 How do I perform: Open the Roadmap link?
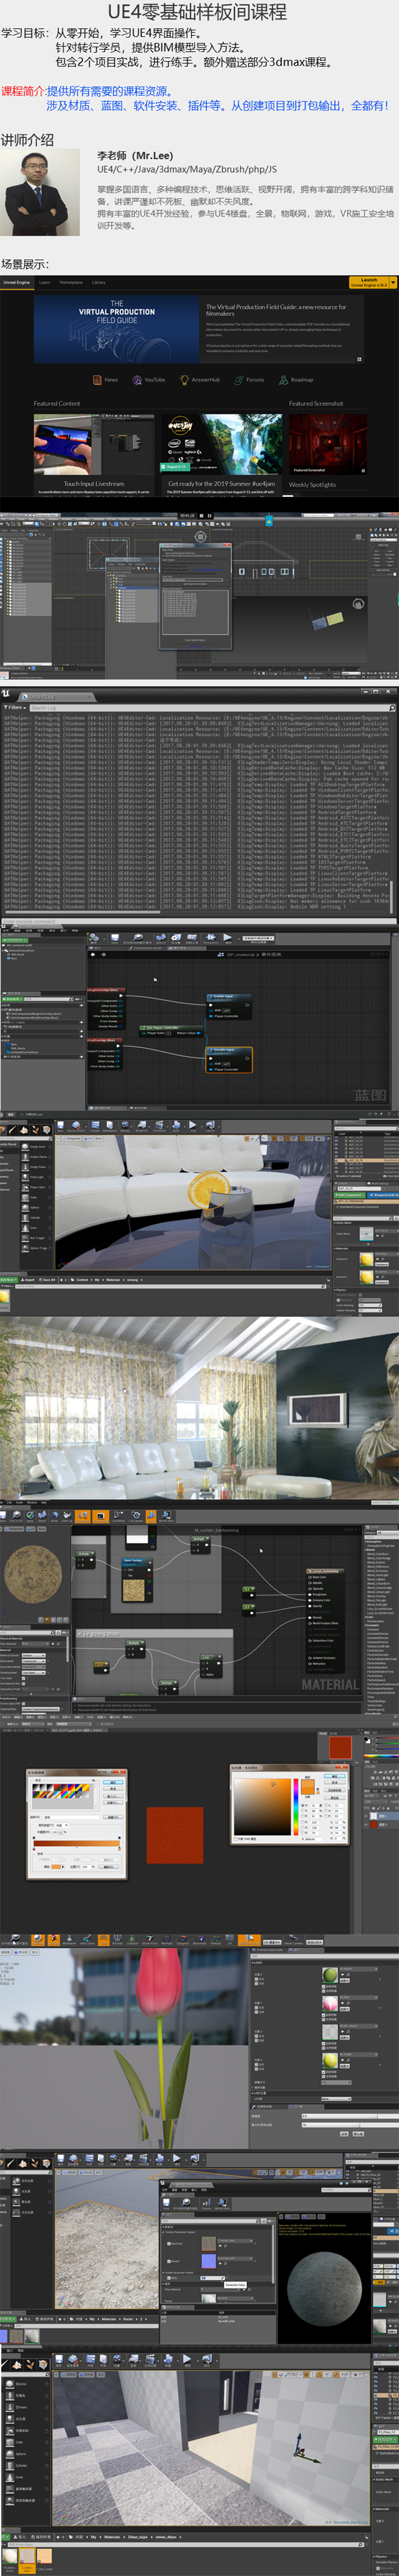coord(302,380)
